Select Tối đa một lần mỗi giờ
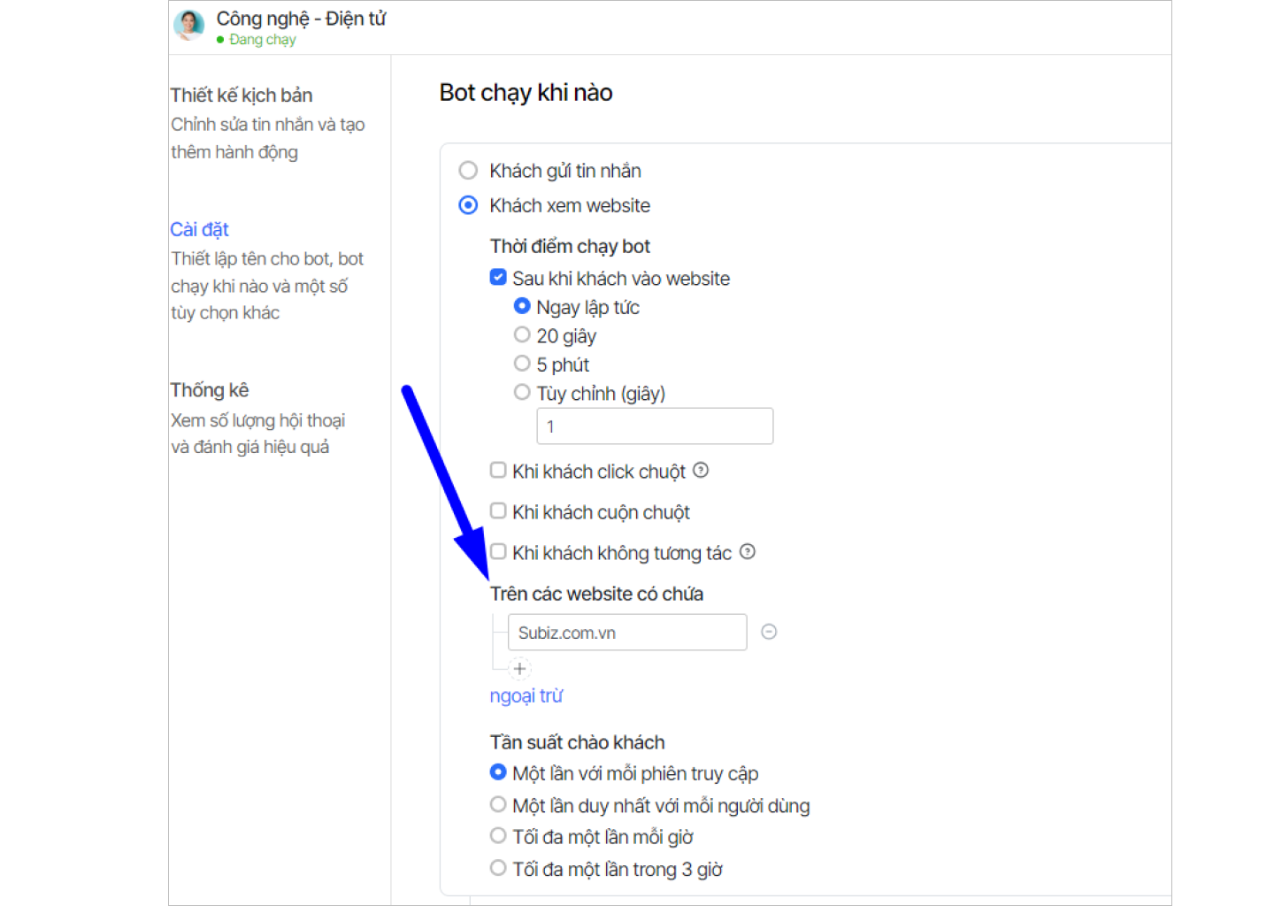This screenshot has width=1274, height=906. [x=498, y=836]
